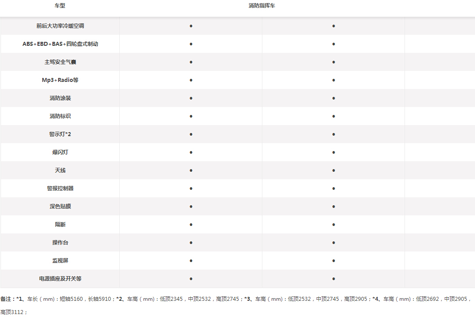Click first dot in 消防涂装 row
The image size is (475, 318).
click(191, 98)
